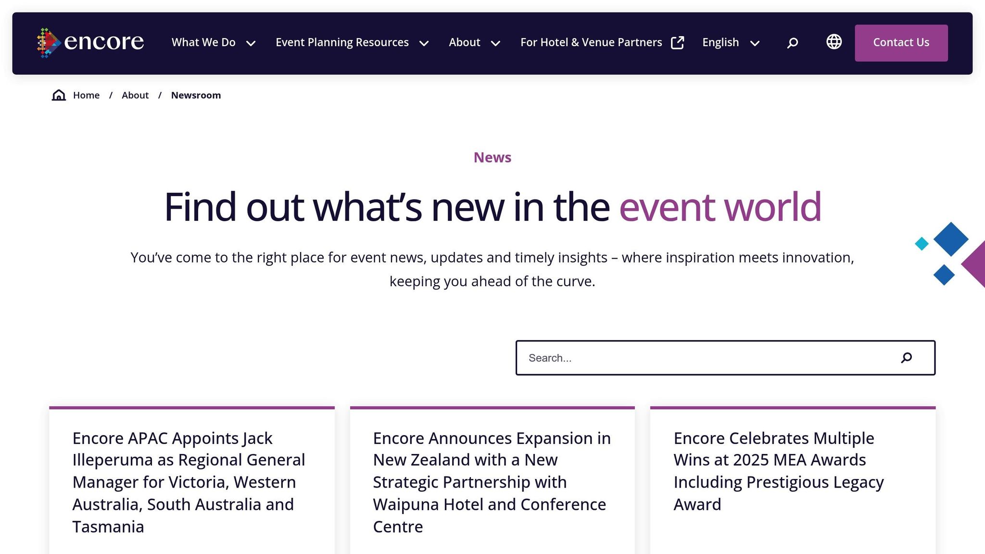Open the About dropdown chevron
This screenshot has width=985, height=554.
(x=496, y=44)
